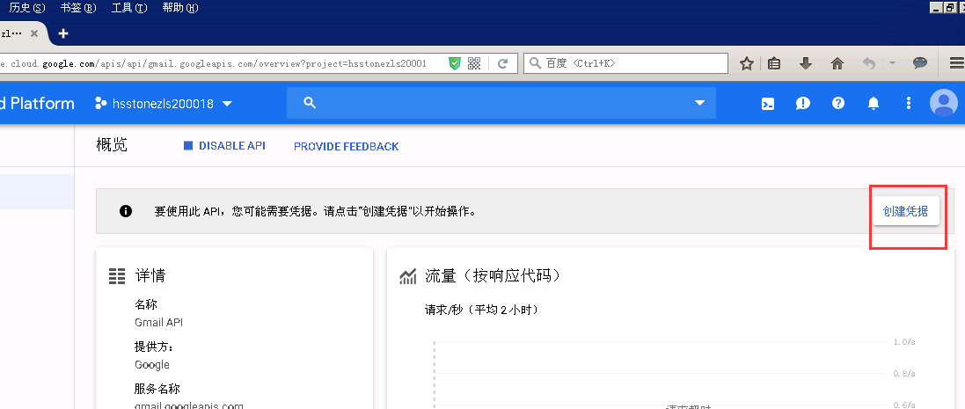Open the 帮助 (Help) menu

(x=180, y=8)
